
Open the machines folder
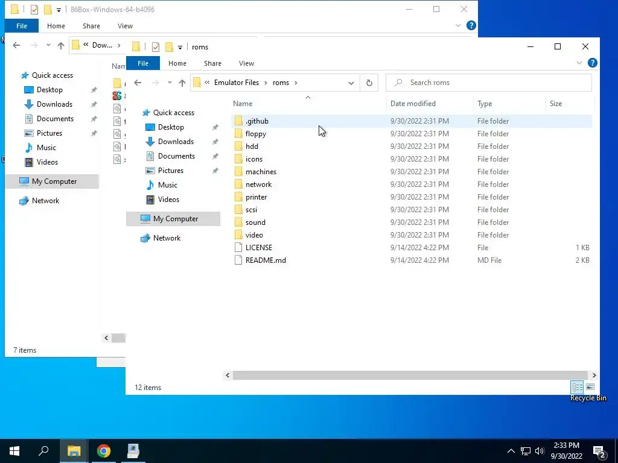261,172
